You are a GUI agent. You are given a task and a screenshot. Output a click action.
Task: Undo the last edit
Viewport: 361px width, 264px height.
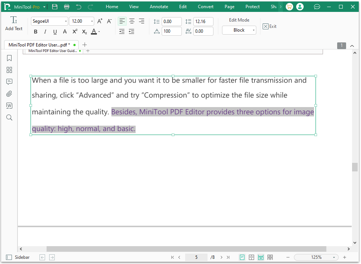79,7
